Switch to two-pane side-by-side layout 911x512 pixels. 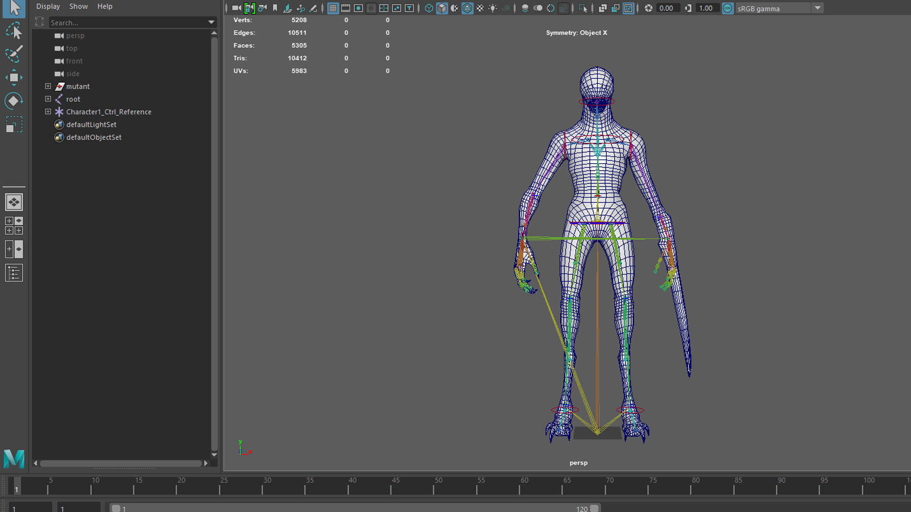[x=14, y=249]
